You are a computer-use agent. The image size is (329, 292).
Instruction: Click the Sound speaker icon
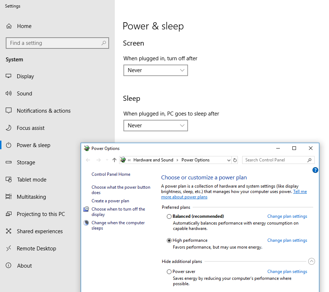(9, 94)
